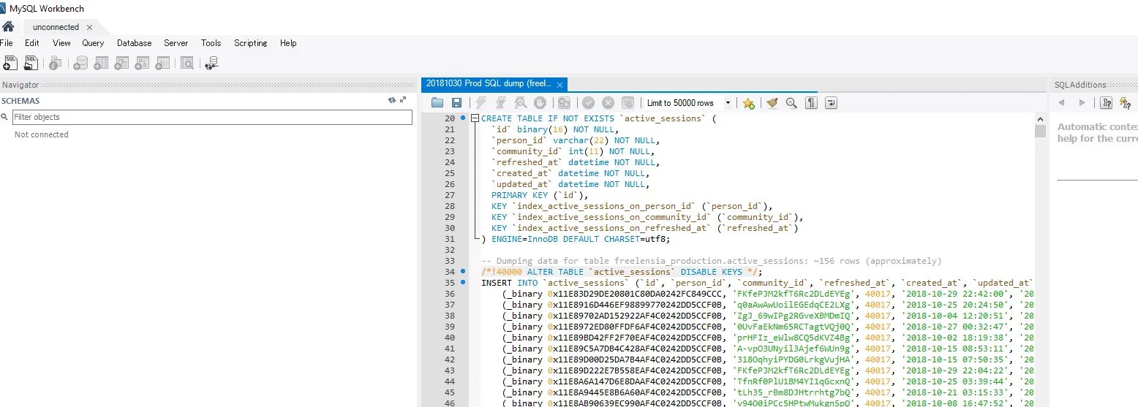1138x407 pixels.
Task: Open the Scripting menu
Action: point(251,43)
